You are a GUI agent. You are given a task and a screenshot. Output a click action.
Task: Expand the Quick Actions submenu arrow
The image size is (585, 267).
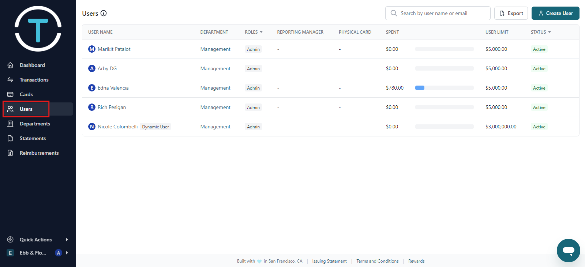[67, 240]
